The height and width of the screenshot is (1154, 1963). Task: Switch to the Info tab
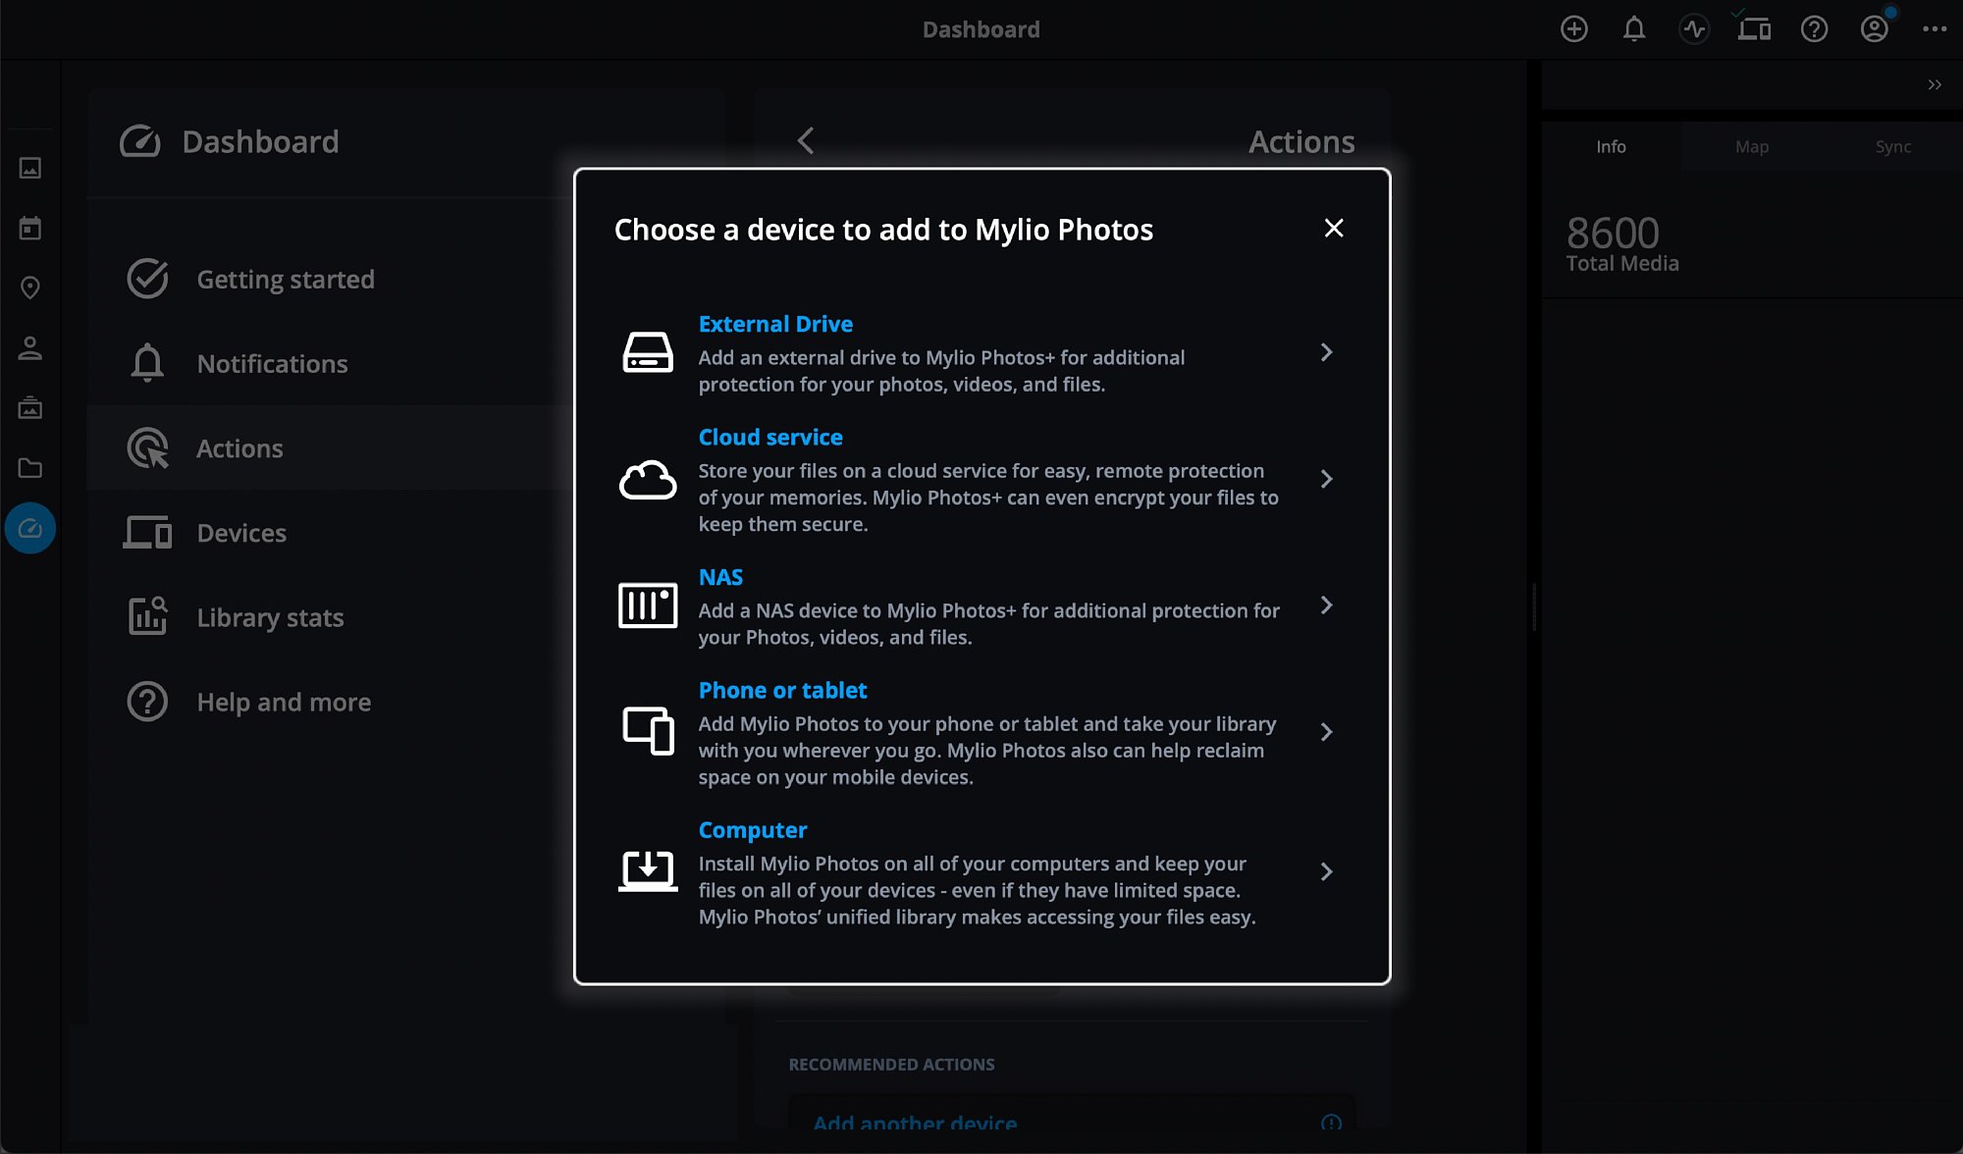(1611, 146)
